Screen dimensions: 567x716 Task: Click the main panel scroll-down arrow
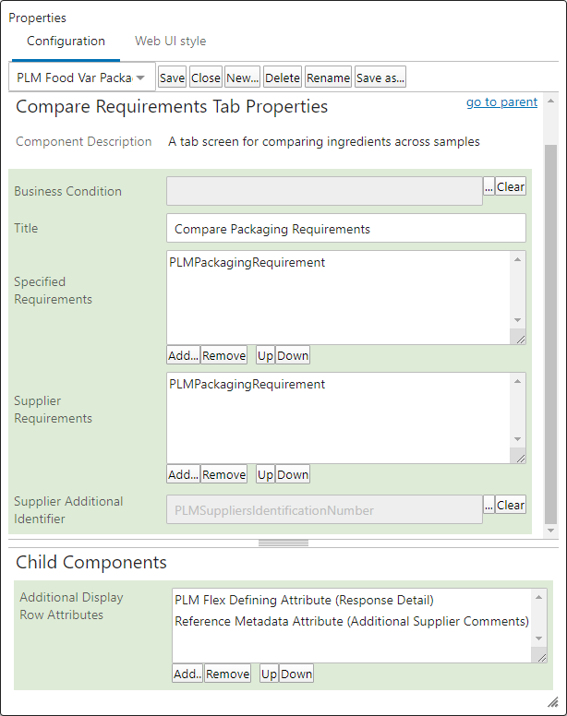pyautogui.click(x=550, y=531)
